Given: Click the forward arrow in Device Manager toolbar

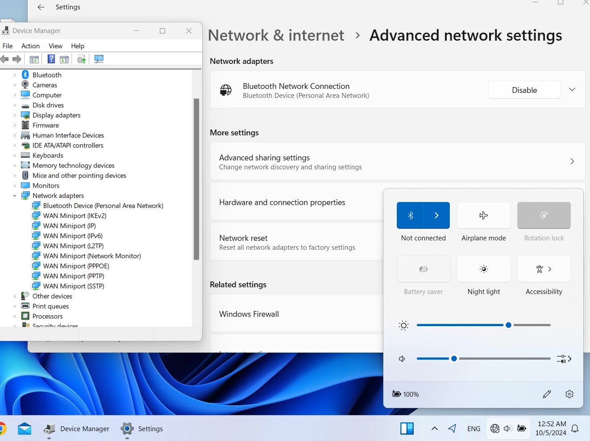Looking at the screenshot, I should coord(17,59).
